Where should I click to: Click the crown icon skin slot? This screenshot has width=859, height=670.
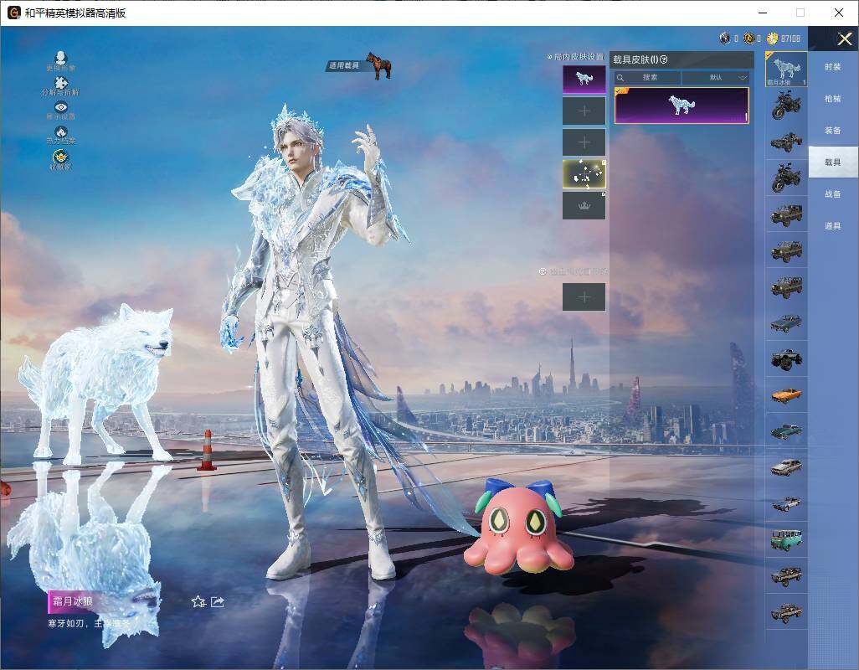[x=584, y=205]
